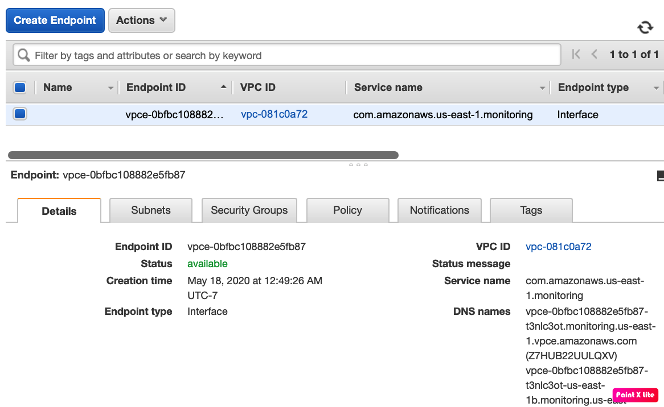Viewport: 664px width, 407px height.
Task: Open the Notifications tab
Action: click(439, 210)
